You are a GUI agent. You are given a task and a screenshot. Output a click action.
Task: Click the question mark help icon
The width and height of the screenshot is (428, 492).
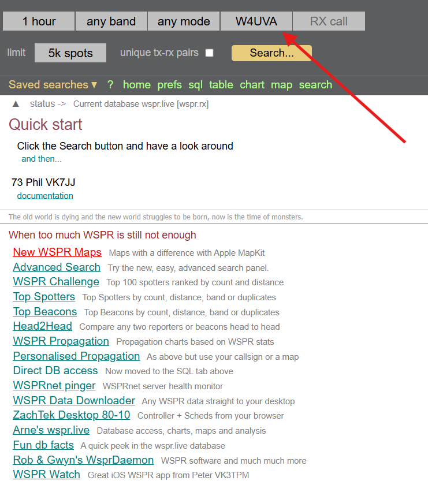[x=110, y=85]
